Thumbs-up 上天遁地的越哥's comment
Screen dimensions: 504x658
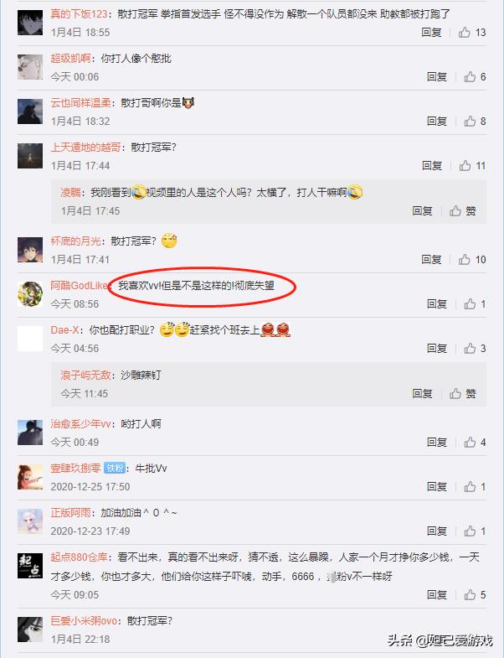click(x=471, y=166)
